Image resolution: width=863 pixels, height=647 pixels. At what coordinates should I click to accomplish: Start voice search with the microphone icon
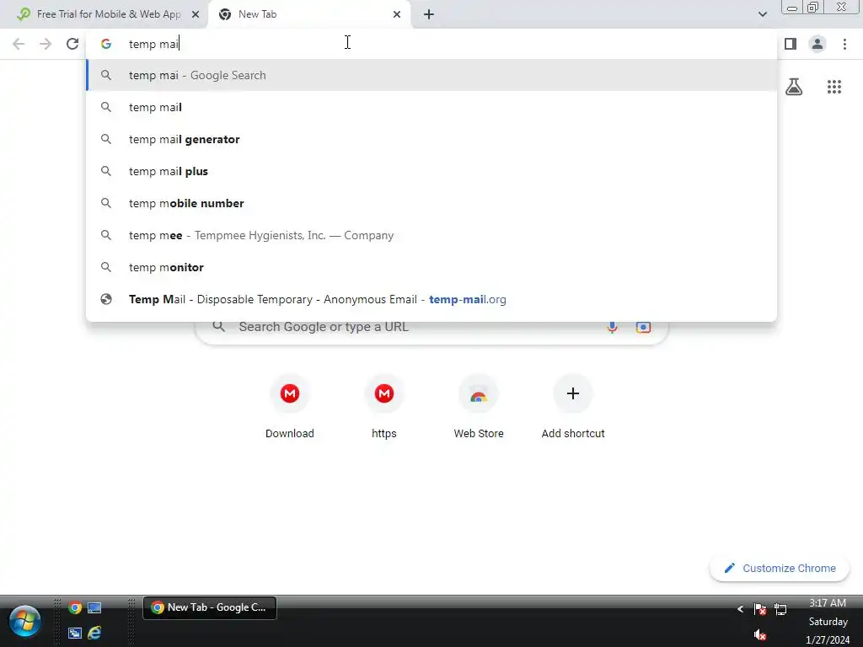[612, 328]
